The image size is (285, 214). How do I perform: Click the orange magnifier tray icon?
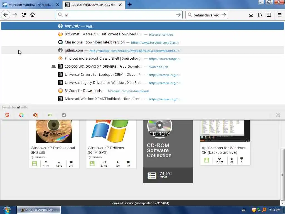pos(264,210)
